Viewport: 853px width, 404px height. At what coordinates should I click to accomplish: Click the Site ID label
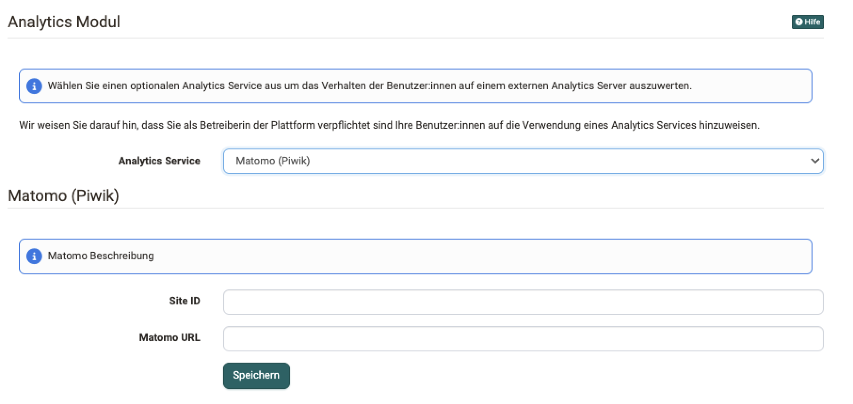(x=185, y=301)
